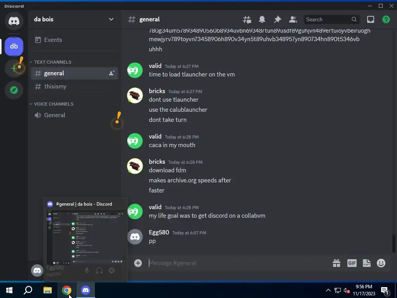
Task: Open the taskbar clock showing 9:56 PM
Action: (364, 290)
